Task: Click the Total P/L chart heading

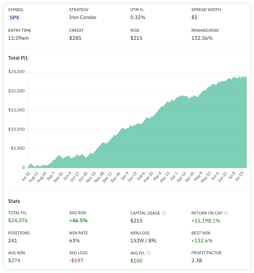Action: click(18, 58)
